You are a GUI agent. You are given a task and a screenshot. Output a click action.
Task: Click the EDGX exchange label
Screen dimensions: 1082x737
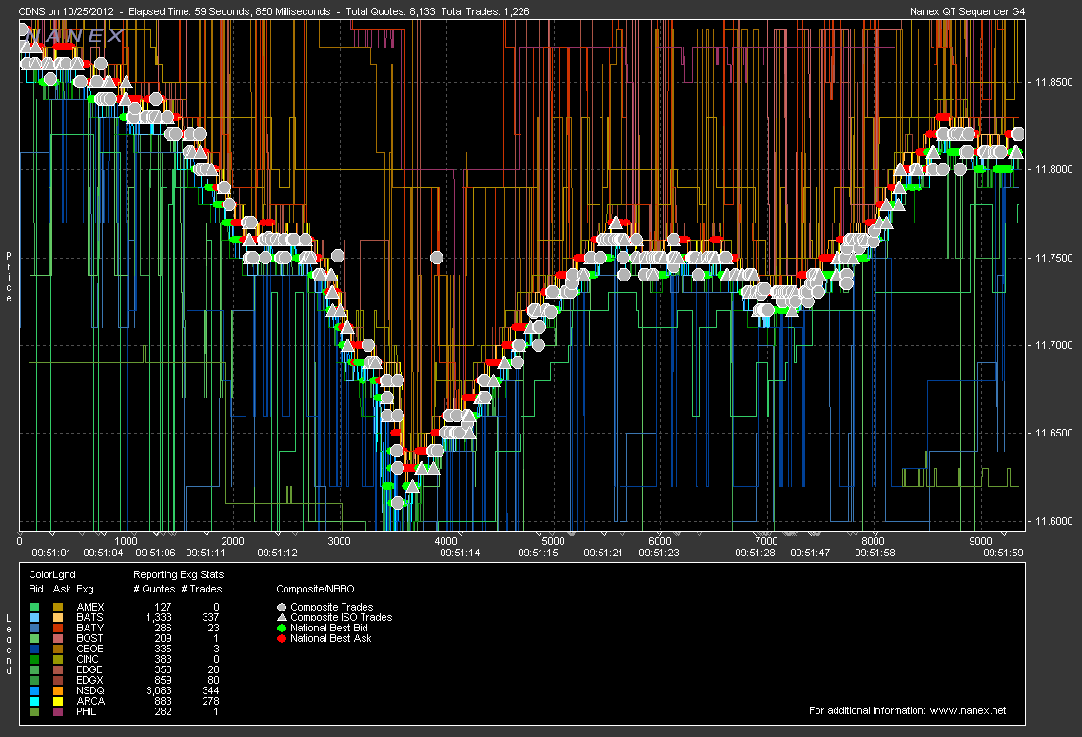pyautogui.click(x=89, y=681)
